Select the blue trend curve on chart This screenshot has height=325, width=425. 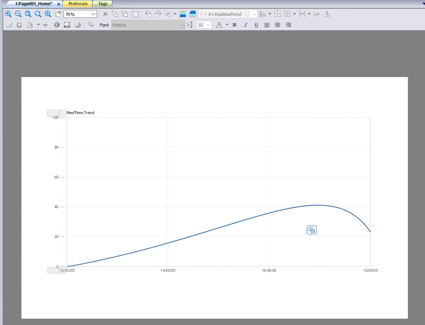(218, 228)
